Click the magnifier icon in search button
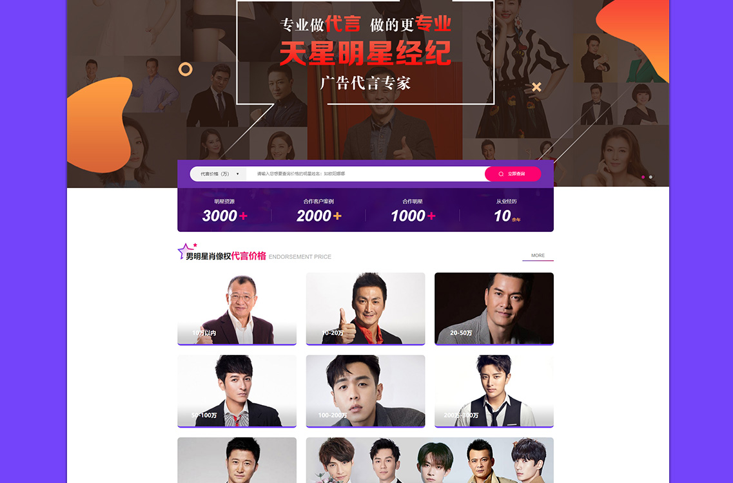The height and width of the screenshot is (483, 733). click(501, 174)
